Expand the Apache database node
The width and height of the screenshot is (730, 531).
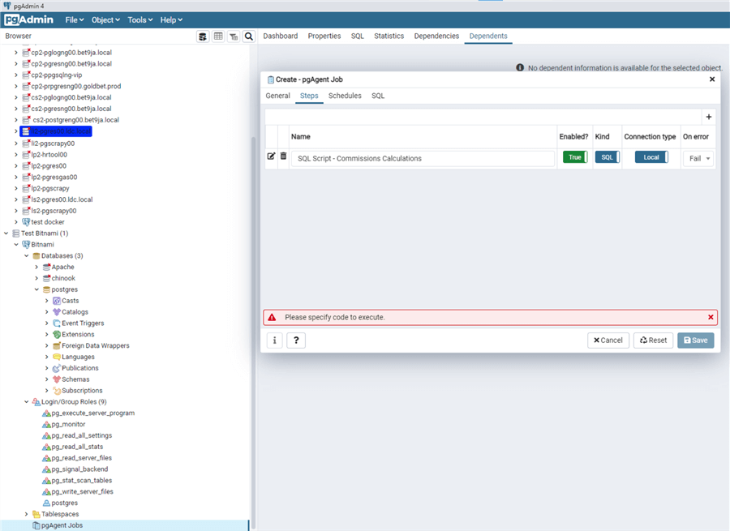(x=36, y=268)
